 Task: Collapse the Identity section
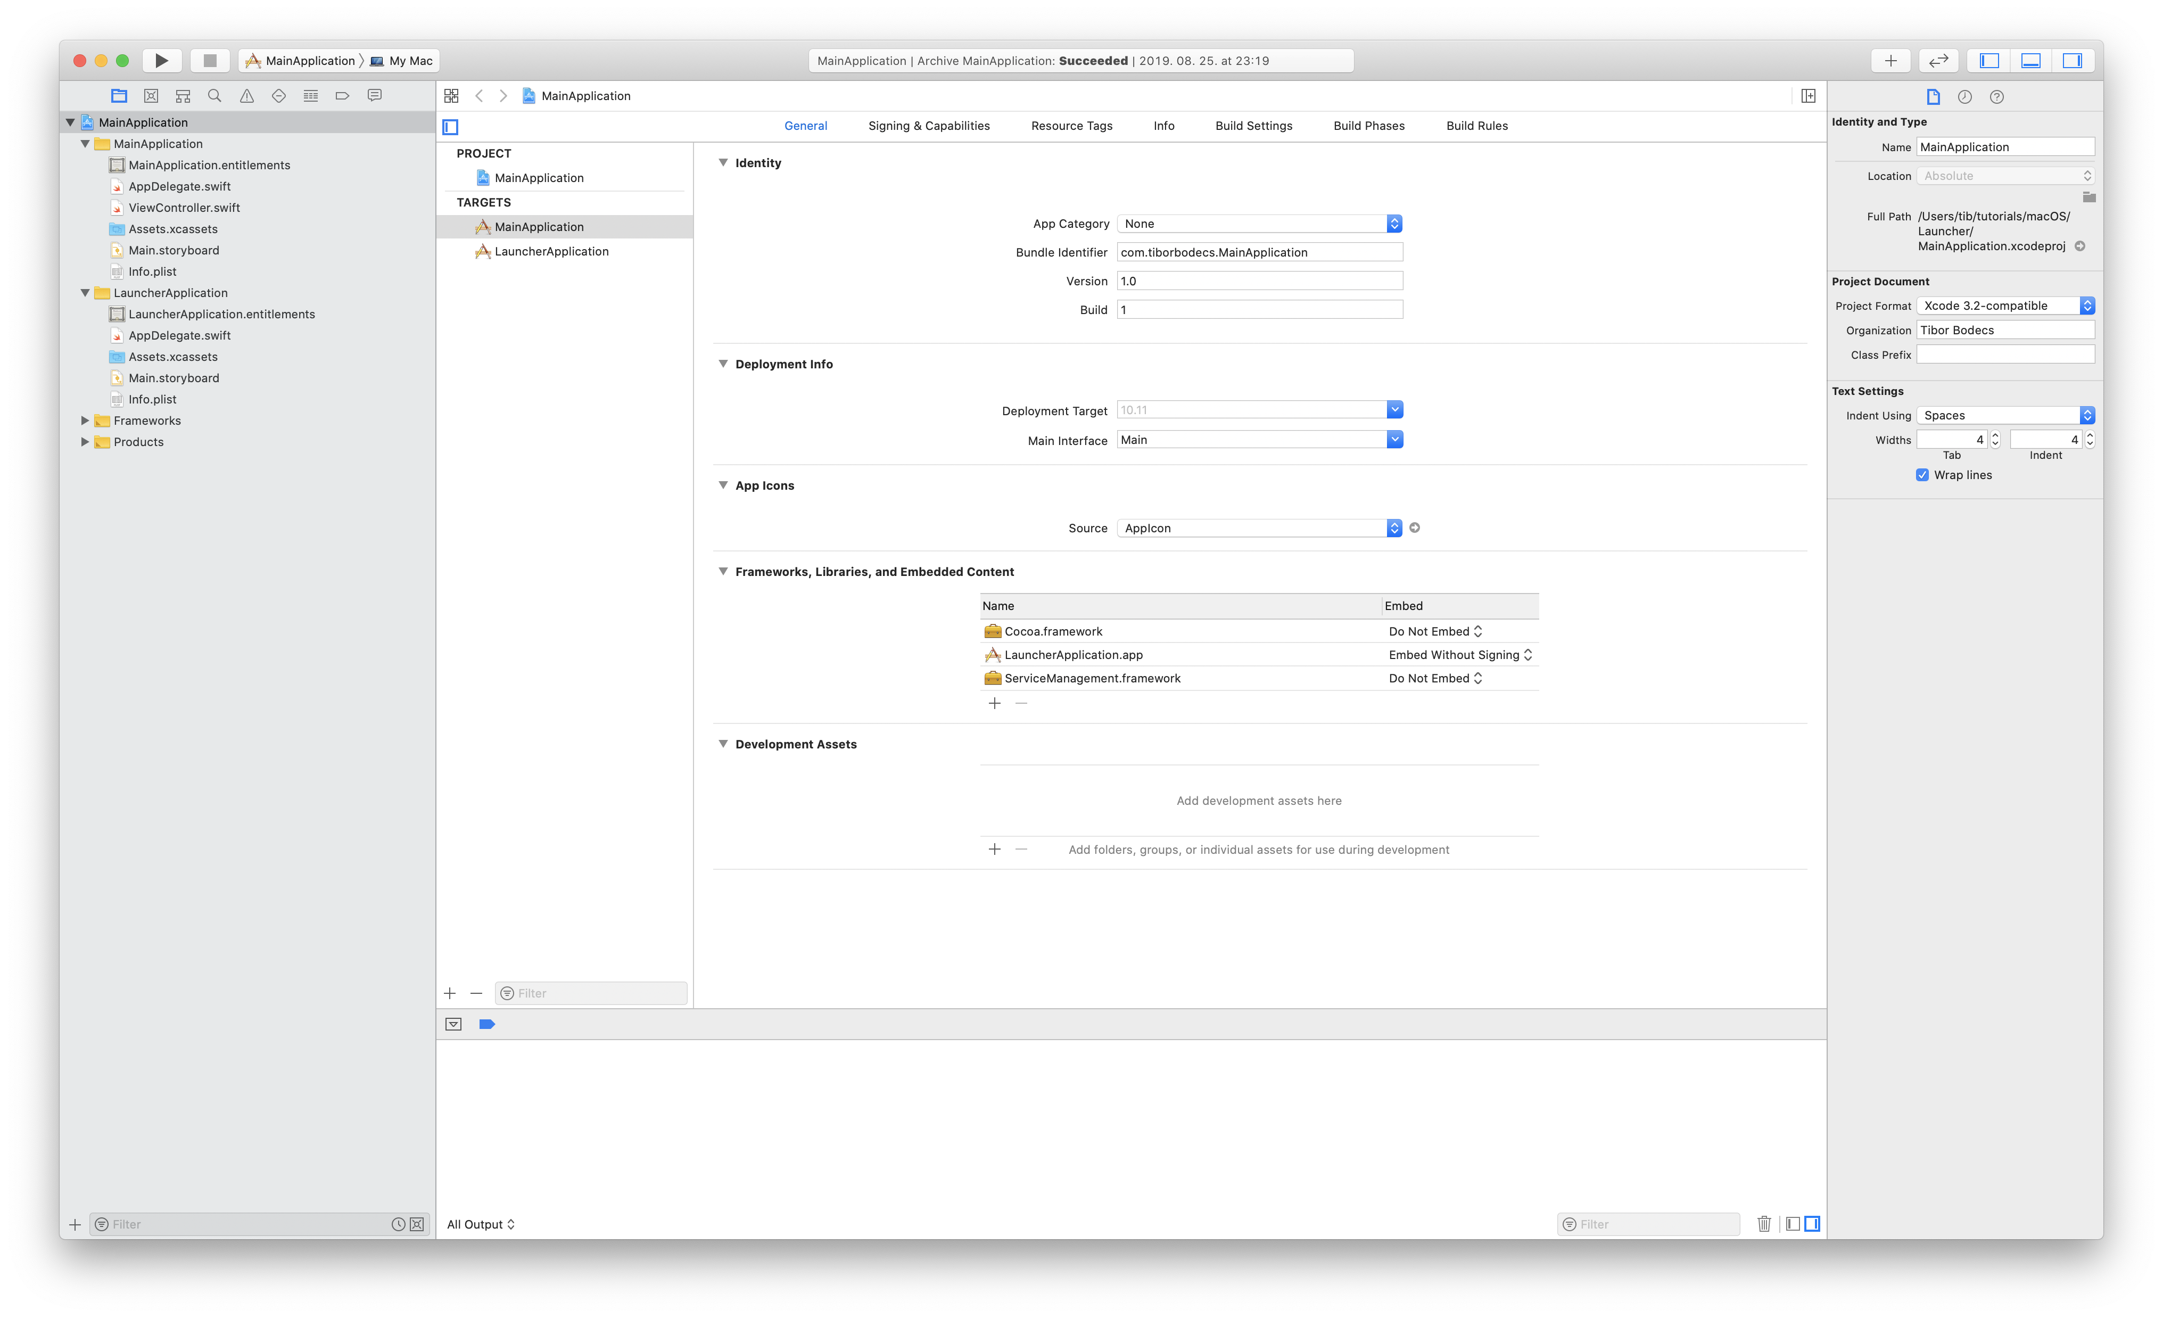coord(722,162)
